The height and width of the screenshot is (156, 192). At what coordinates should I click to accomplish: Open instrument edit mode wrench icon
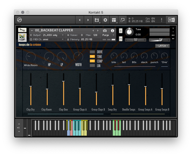[22, 30]
